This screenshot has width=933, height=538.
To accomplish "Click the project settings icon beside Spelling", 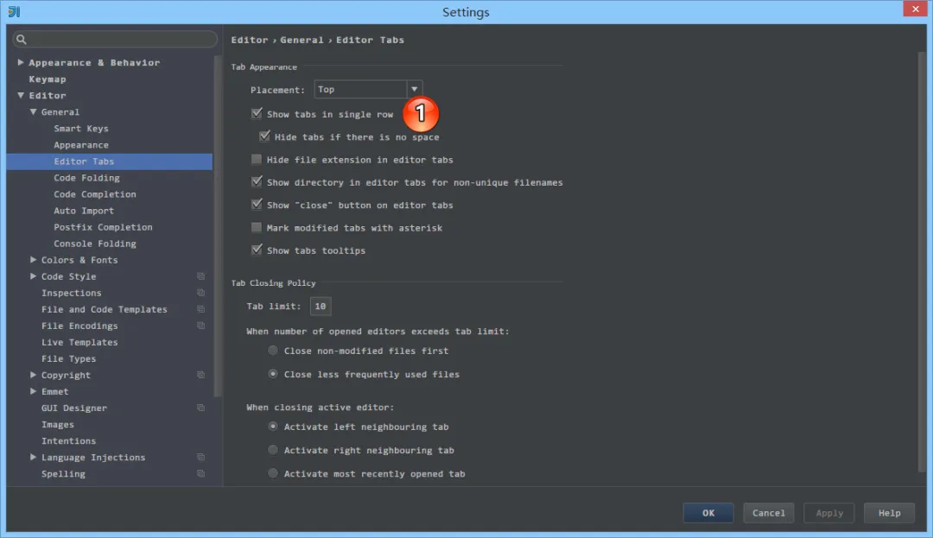I will tap(200, 473).
